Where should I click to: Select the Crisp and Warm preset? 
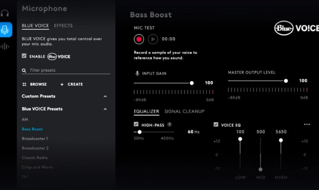tap(37, 167)
